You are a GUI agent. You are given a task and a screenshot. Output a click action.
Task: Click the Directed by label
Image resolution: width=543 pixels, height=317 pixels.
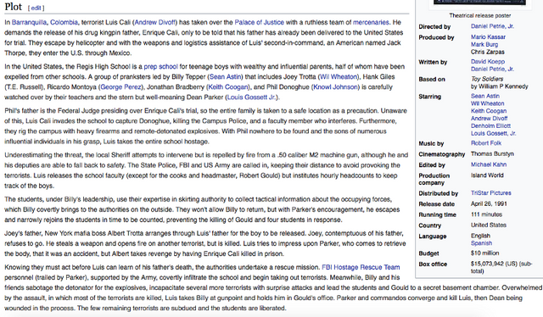coord(434,26)
